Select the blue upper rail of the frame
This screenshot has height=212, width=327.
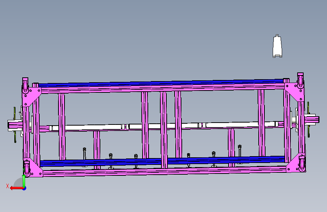pos(161,83)
